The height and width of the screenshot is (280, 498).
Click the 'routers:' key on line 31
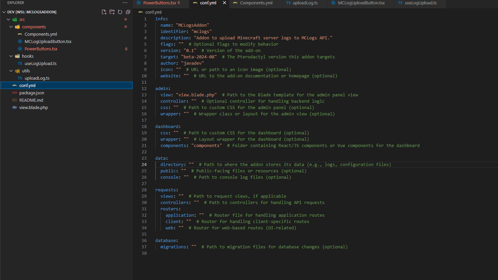coord(171,209)
